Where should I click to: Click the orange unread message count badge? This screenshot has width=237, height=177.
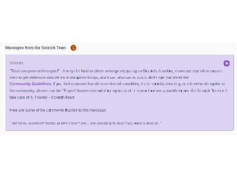click(73, 48)
